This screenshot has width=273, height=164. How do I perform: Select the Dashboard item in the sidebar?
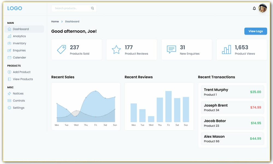click(x=21, y=29)
